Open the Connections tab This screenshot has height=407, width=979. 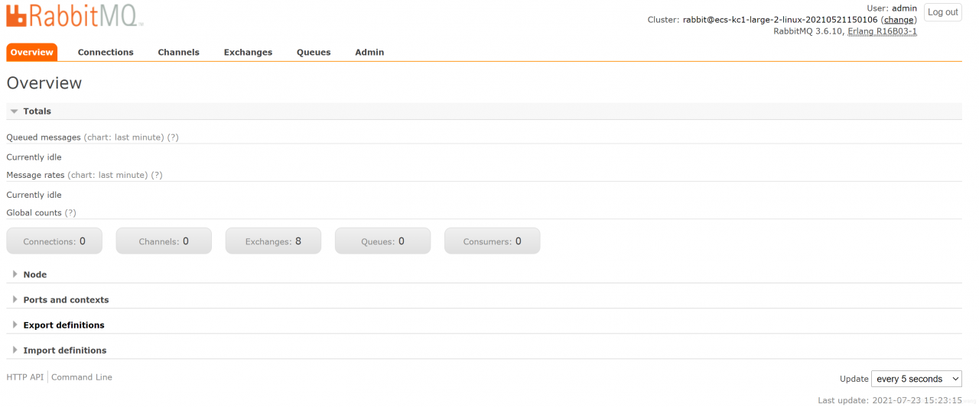pos(106,52)
